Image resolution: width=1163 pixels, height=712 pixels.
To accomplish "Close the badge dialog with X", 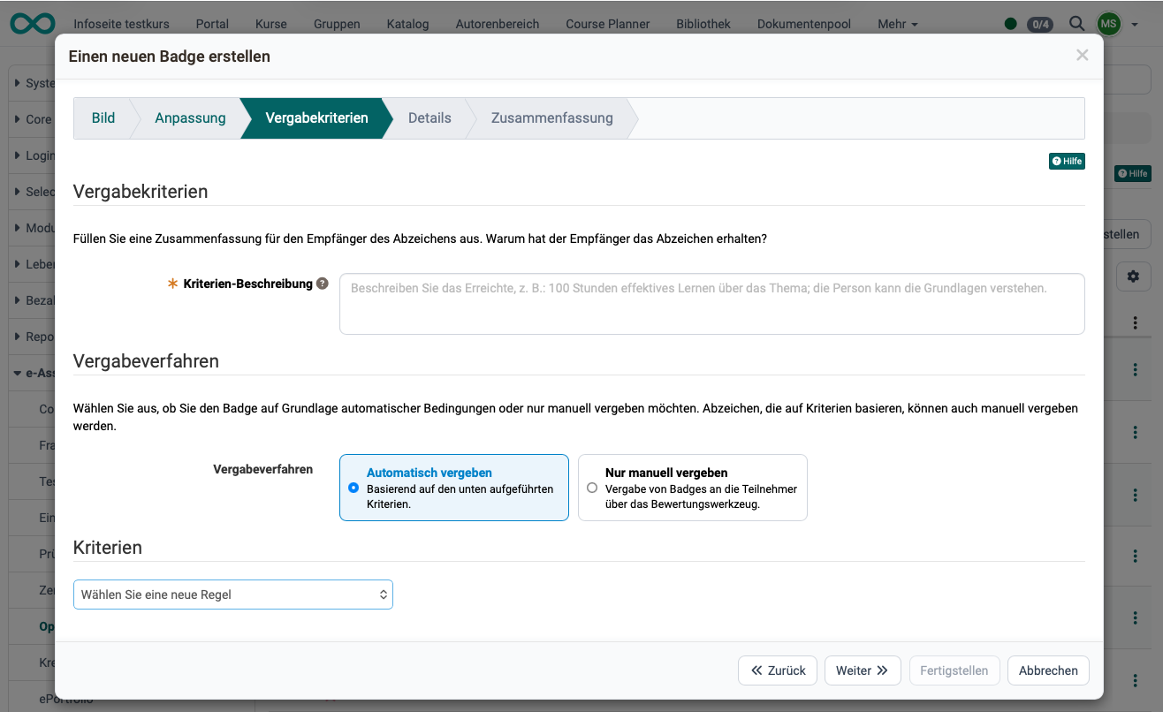I will click(1082, 56).
